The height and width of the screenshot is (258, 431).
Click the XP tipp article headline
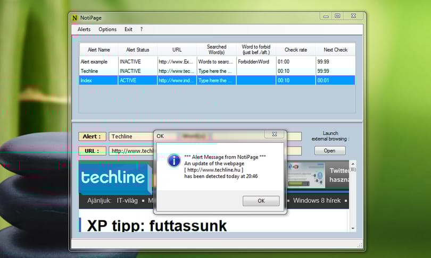(156, 226)
